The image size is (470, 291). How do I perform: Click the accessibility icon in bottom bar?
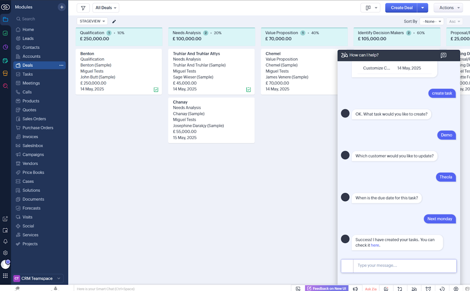[456, 289]
